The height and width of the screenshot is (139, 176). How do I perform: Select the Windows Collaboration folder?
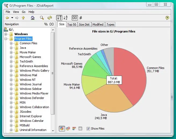coord(34,107)
